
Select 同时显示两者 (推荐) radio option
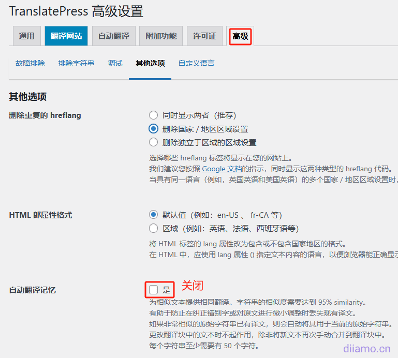pyautogui.click(x=153, y=115)
